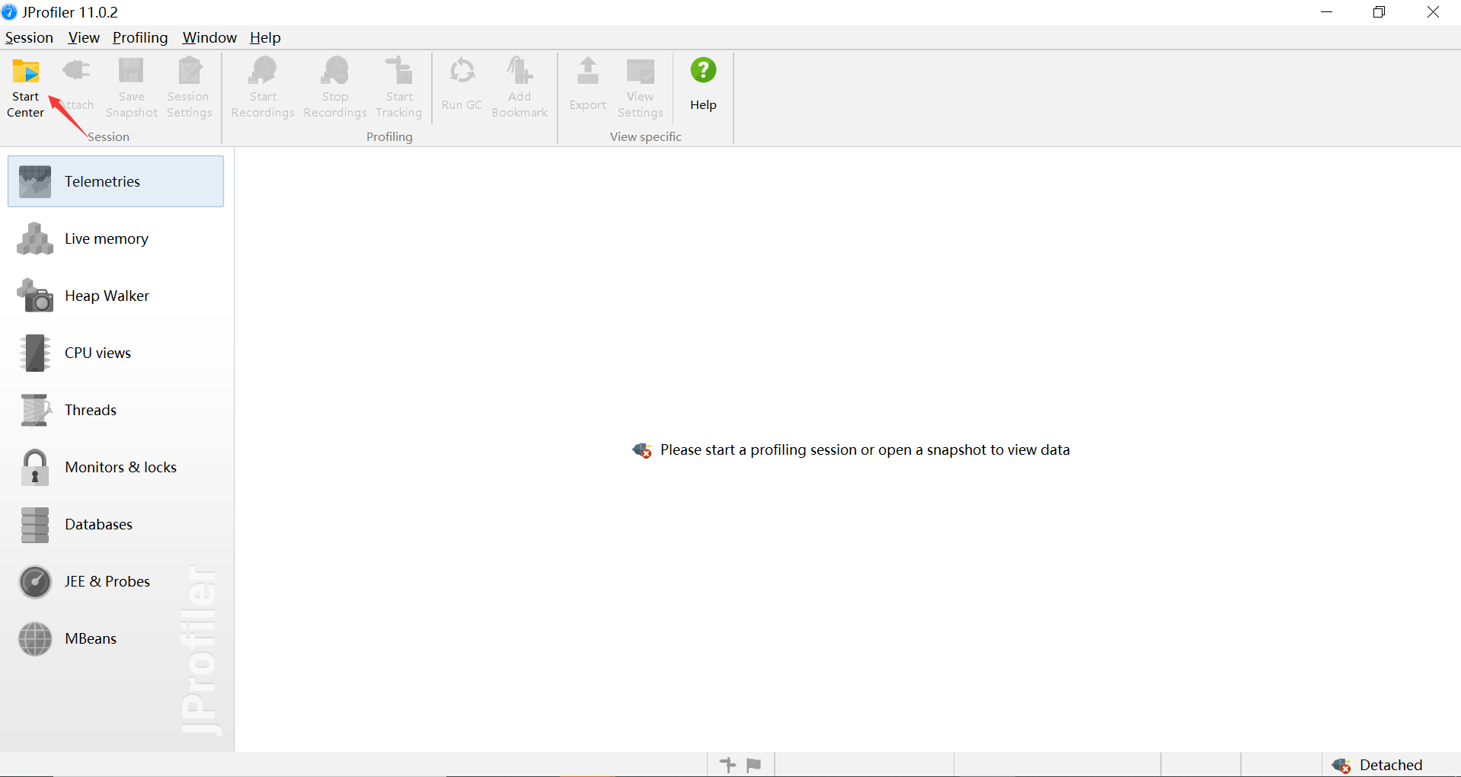Click the pin icon in status bar
This screenshot has height=777, width=1461.
[728, 765]
